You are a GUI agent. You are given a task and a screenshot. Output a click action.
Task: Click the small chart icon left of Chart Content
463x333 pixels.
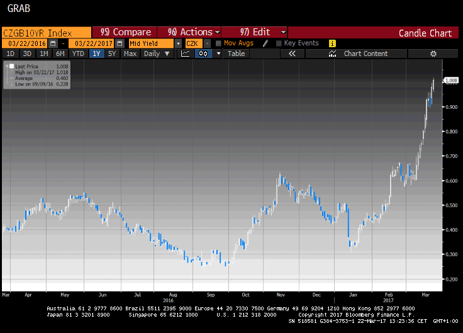pos(332,54)
